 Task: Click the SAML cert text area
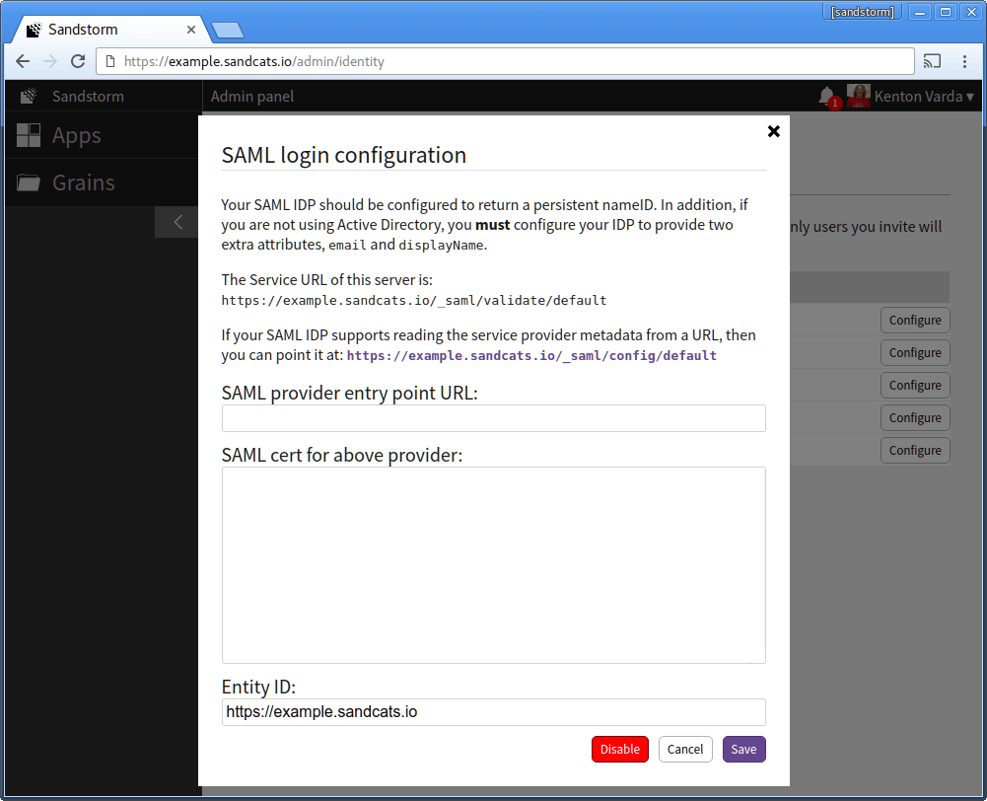493,565
